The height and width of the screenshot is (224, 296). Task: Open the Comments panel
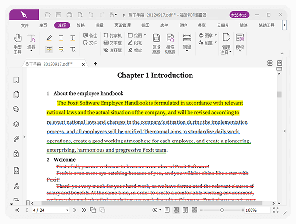coord(16,109)
